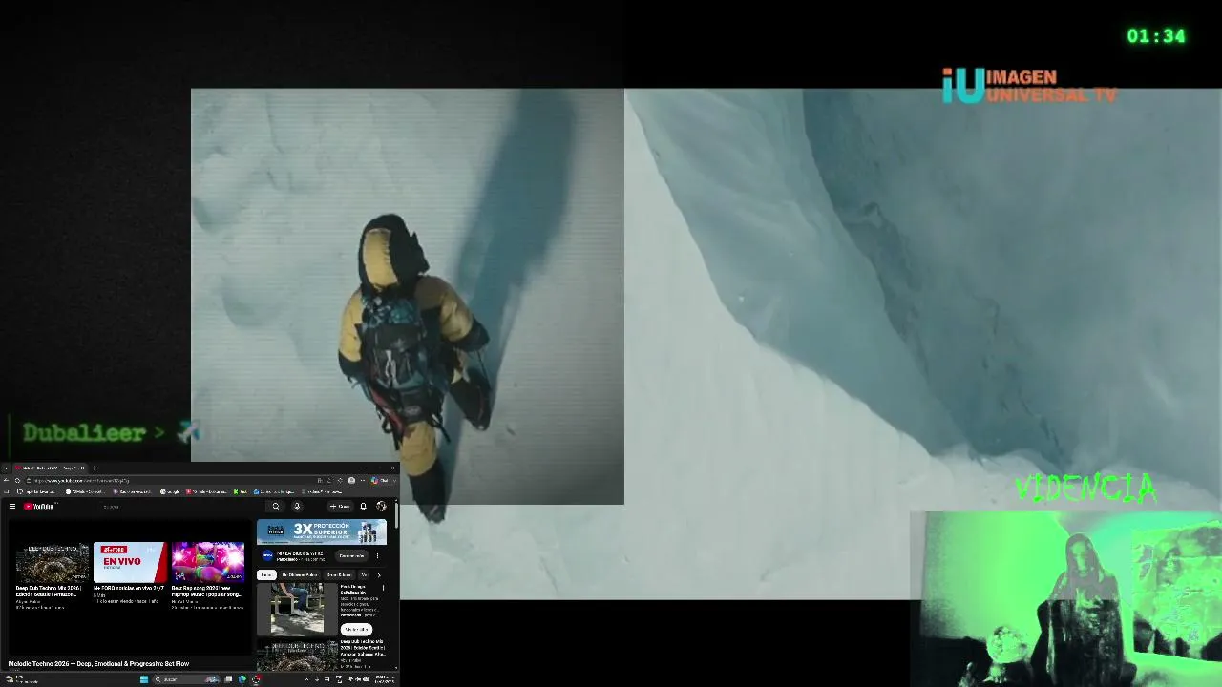Image resolution: width=1222 pixels, height=687 pixels.
Task: Click the NIVEA channel avatar icon
Action: click(x=267, y=555)
